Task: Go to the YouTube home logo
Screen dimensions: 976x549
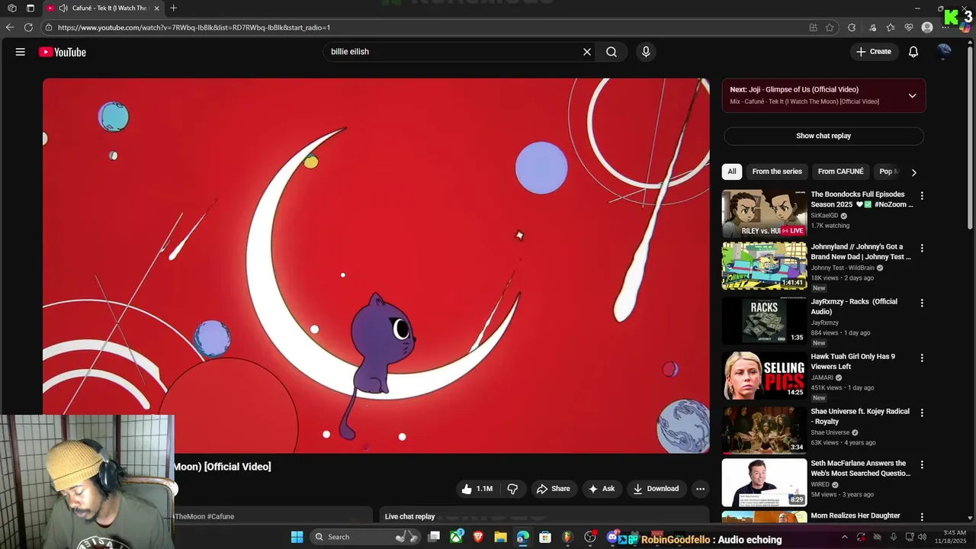Action: (63, 52)
